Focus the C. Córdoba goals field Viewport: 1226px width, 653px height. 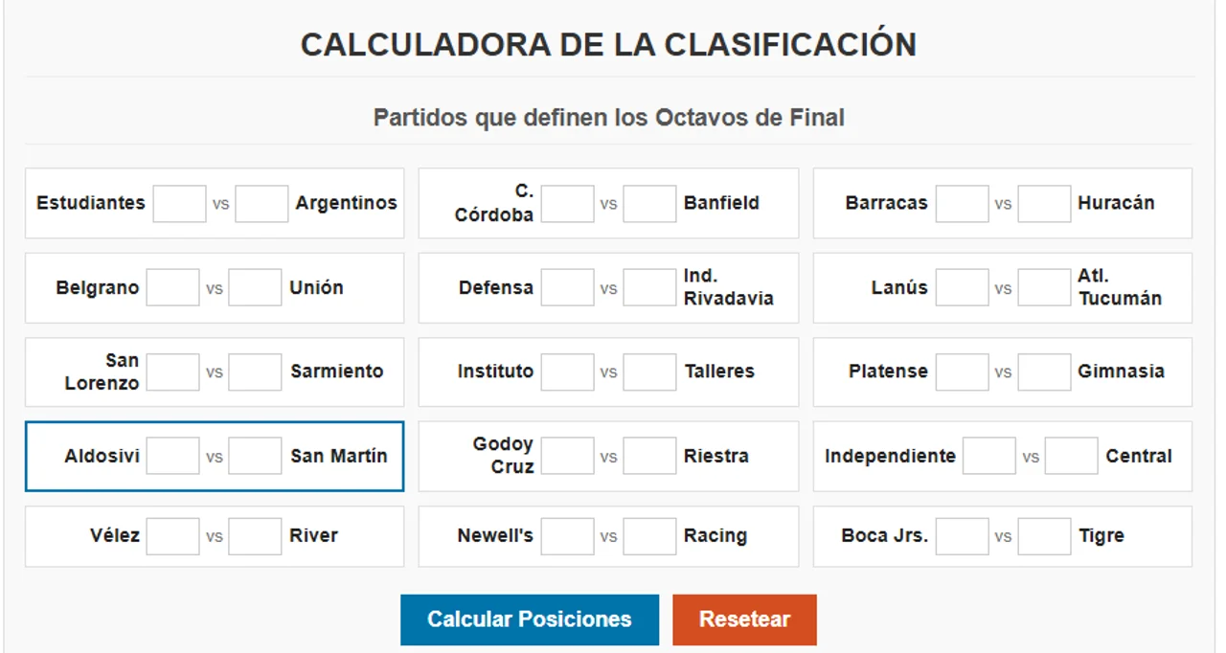pos(567,204)
